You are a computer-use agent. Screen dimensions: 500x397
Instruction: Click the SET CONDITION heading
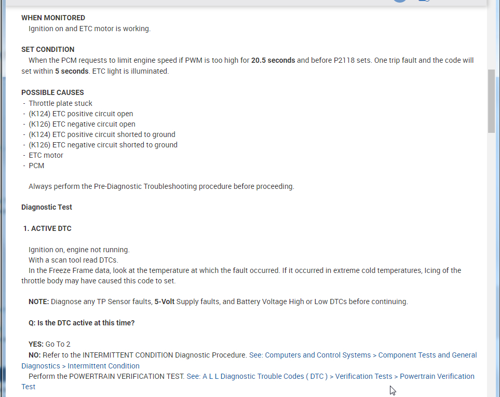coord(48,50)
